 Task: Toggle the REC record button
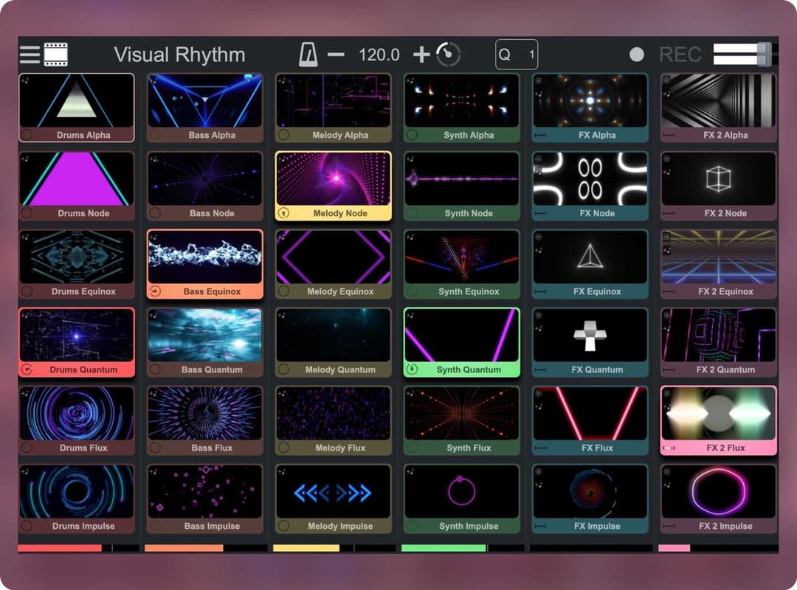[x=680, y=53]
